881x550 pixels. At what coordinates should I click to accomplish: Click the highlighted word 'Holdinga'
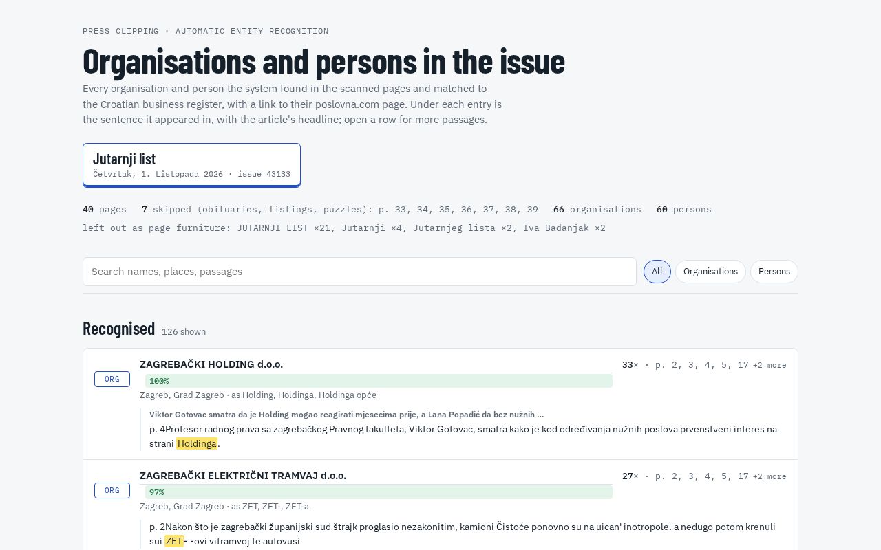(x=197, y=443)
